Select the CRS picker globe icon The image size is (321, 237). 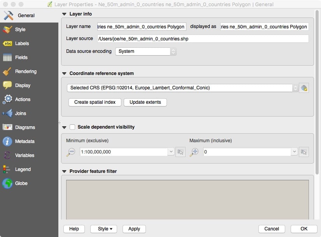click(304, 88)
